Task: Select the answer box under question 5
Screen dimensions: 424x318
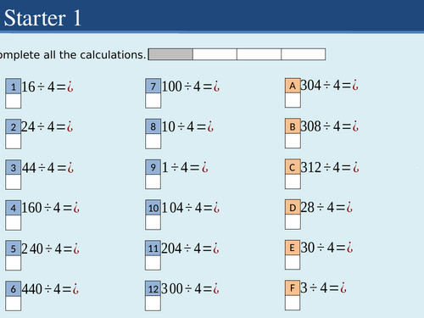Action: click(14, 263)
